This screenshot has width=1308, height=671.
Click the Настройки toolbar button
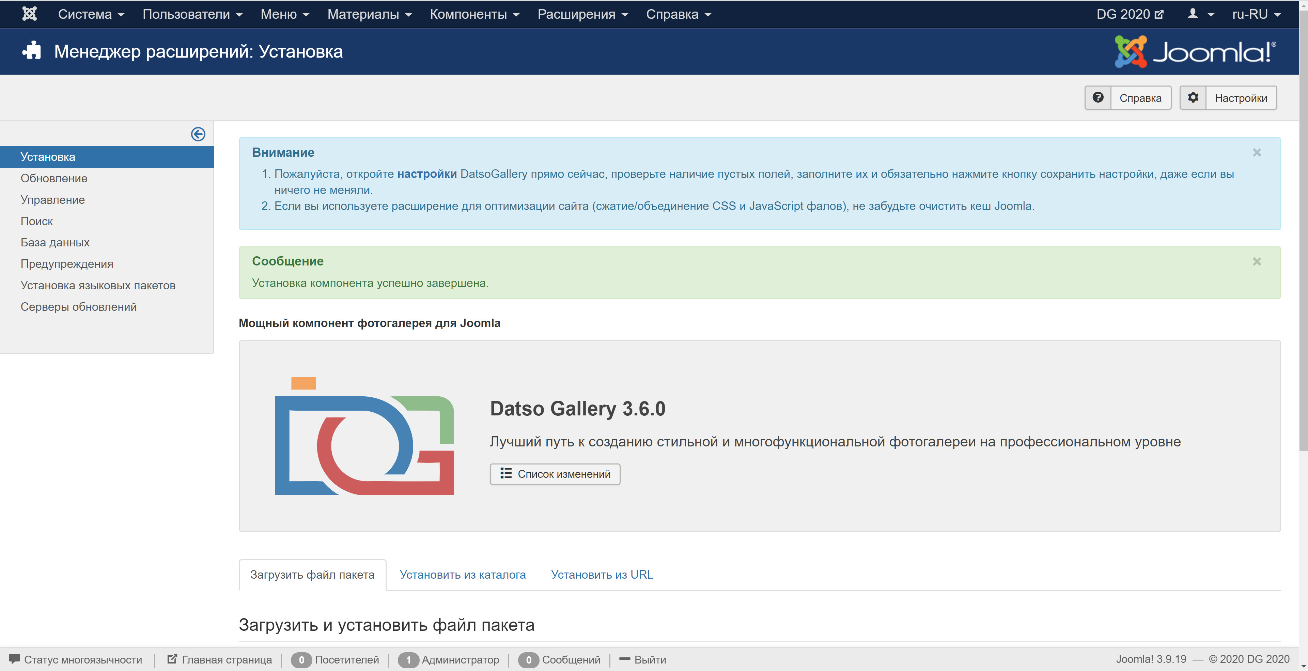1228,97
